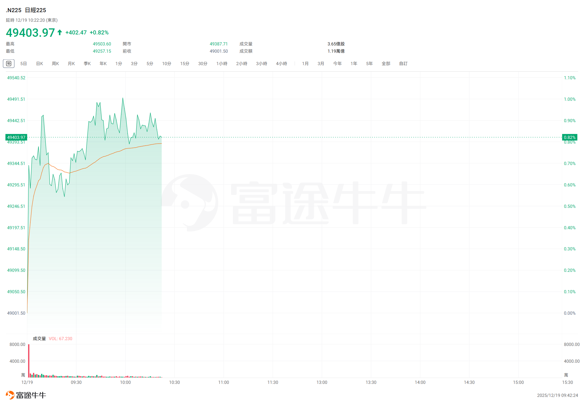Choose the 年K yearly chart
The height and width of the screenshot is (405, 584).
[x=103, y=63]
